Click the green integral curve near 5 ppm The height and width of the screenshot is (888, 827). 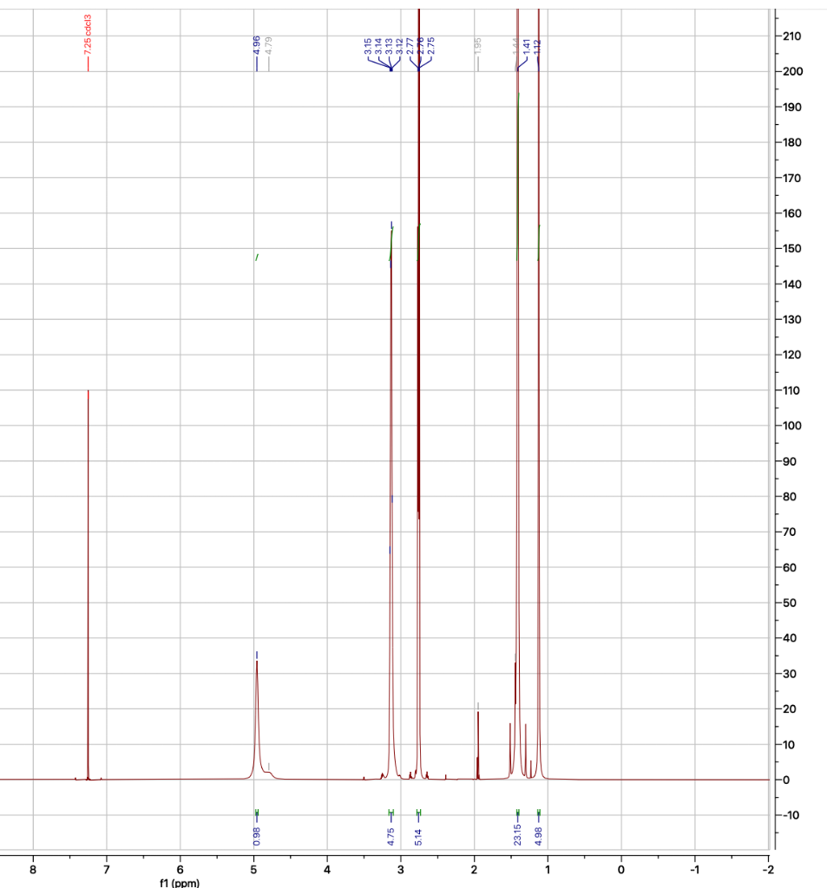pyautogui.click(x=256, y=256)
